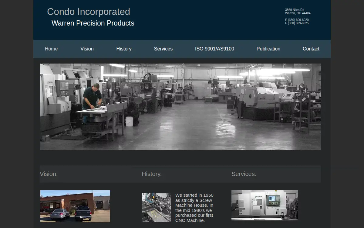
Task: Click the Warren, OH 44484 text
Action: pos(298,13)
